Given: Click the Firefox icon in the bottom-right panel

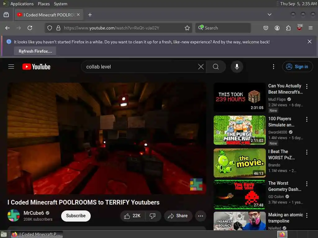Looking at the screenshot, I should coord(282,234).
